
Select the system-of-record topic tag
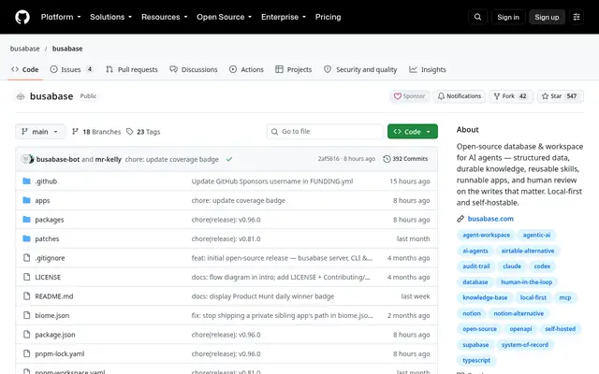[524, 345]
